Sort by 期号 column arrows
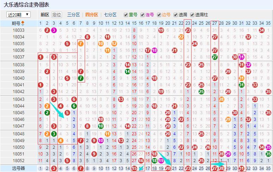 tap(23, 23)
